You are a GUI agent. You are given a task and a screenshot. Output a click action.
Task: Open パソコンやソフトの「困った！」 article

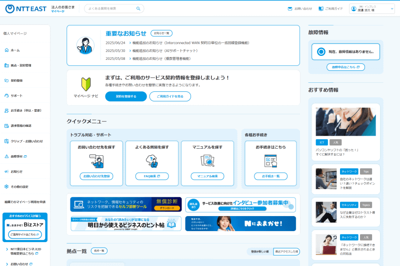337,152
